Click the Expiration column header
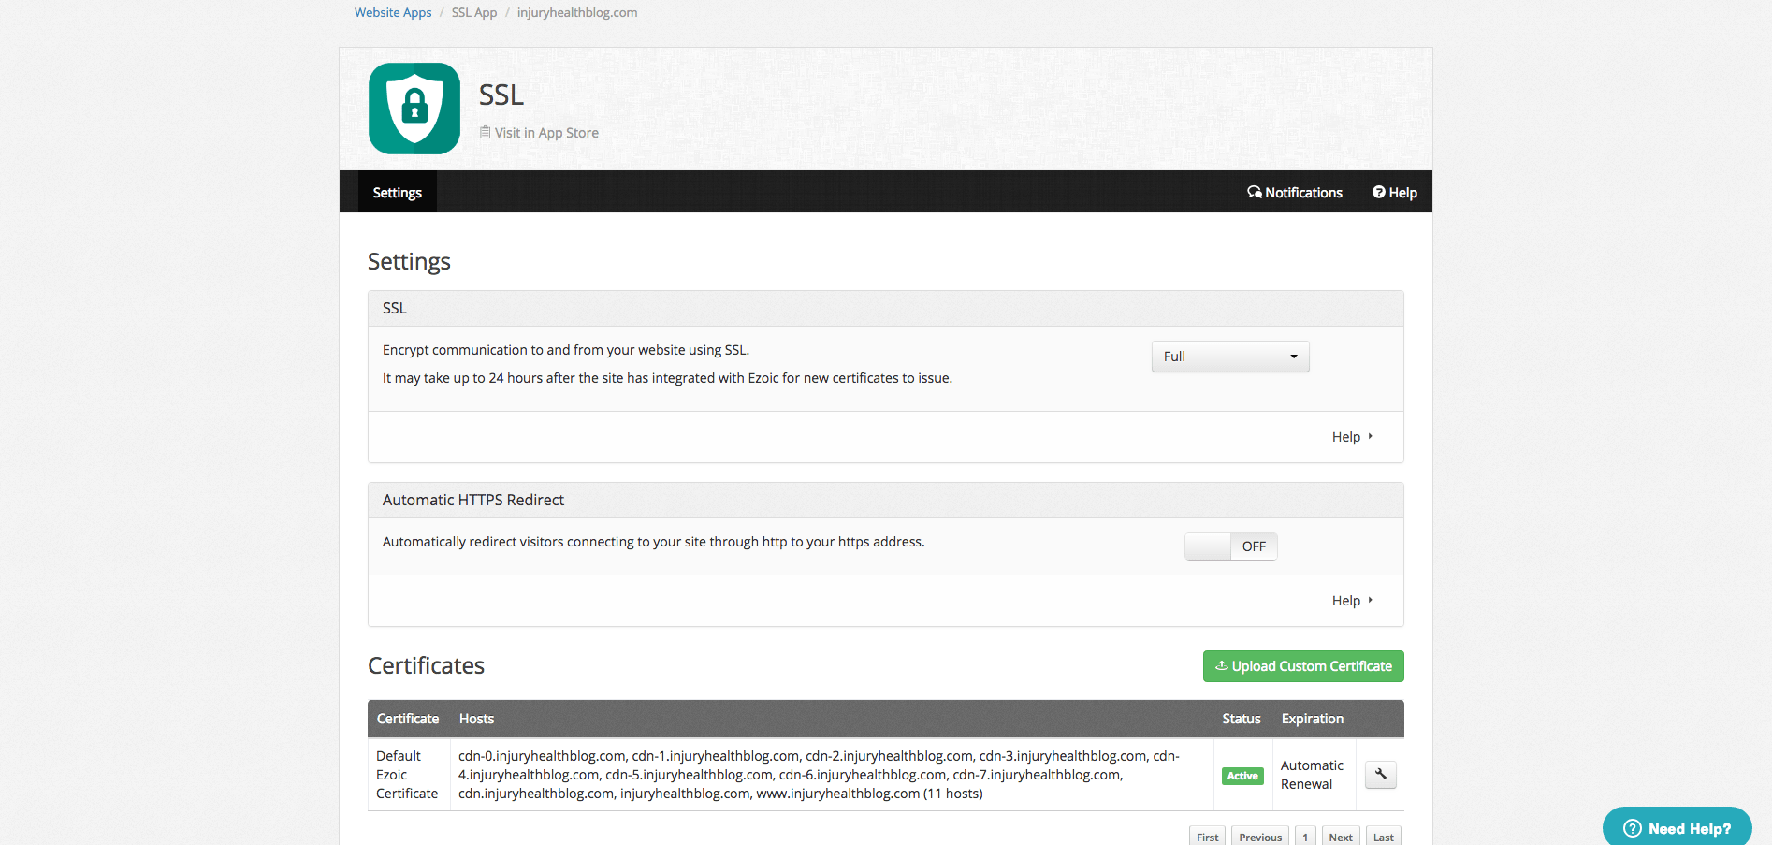 pyautogui.click(x=1313, y=719)
